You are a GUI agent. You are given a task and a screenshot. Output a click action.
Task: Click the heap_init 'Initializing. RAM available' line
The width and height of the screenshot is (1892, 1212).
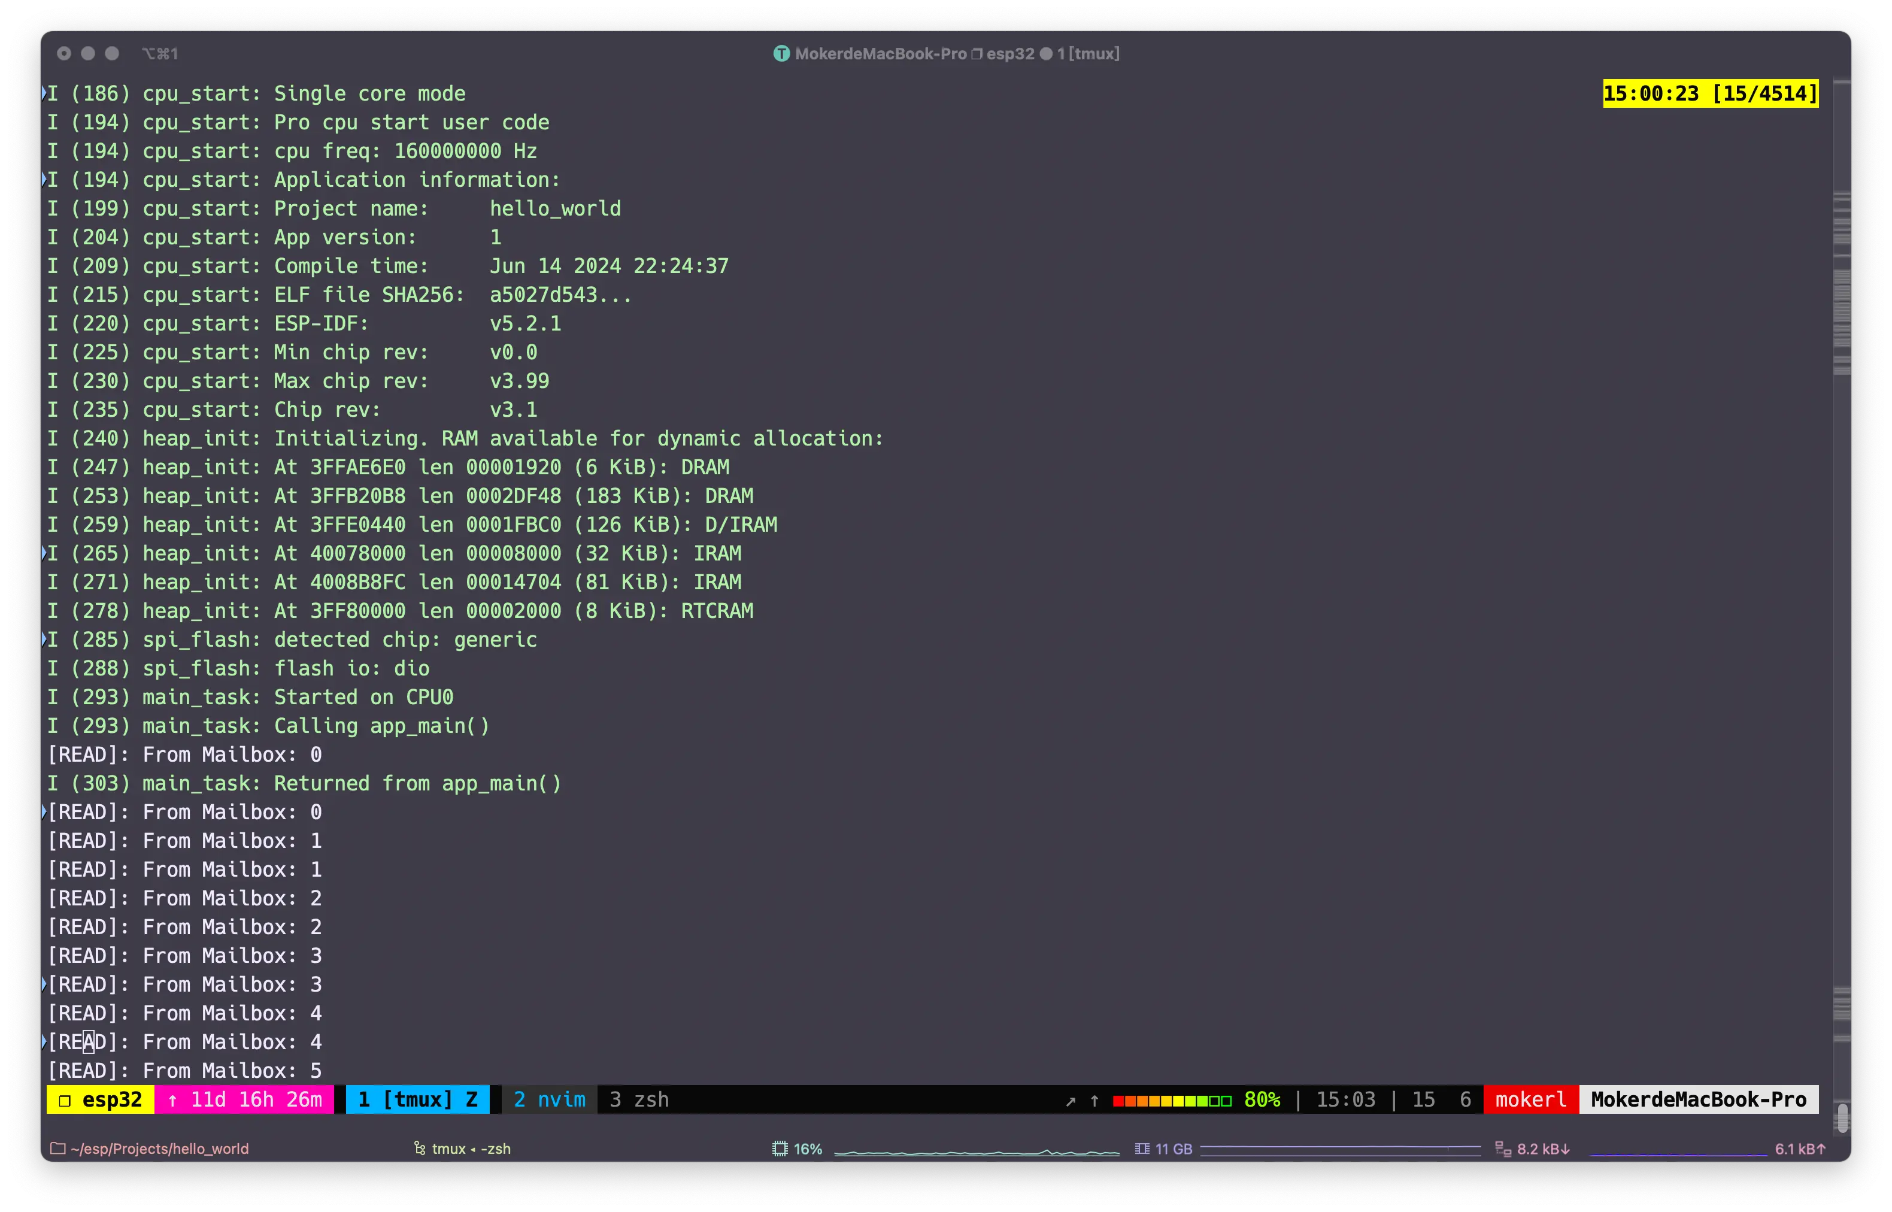(465, 438)
